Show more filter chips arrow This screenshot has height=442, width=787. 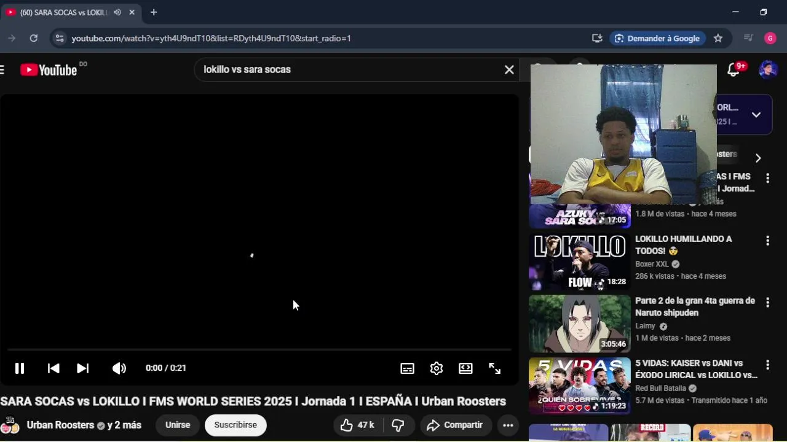click(757, 158)
